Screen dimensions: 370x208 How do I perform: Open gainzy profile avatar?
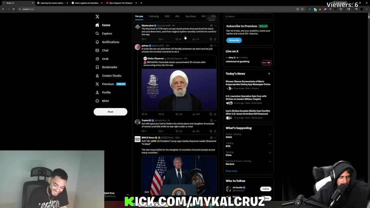click(x=138, y=47)
